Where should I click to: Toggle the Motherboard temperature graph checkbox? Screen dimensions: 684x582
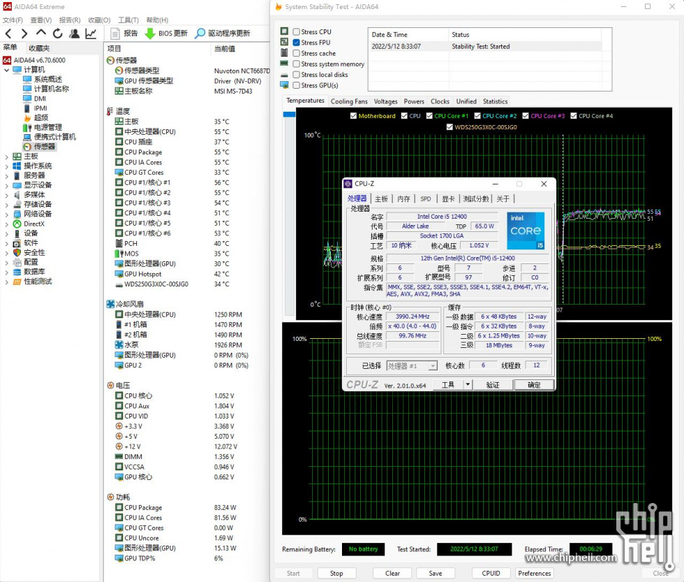(353, 116)
